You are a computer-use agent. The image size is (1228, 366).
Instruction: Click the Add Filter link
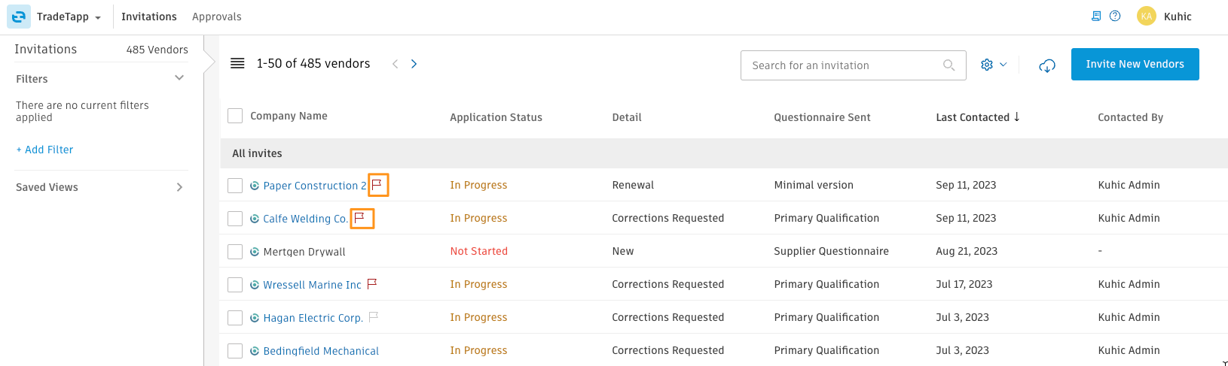point(44,150)
